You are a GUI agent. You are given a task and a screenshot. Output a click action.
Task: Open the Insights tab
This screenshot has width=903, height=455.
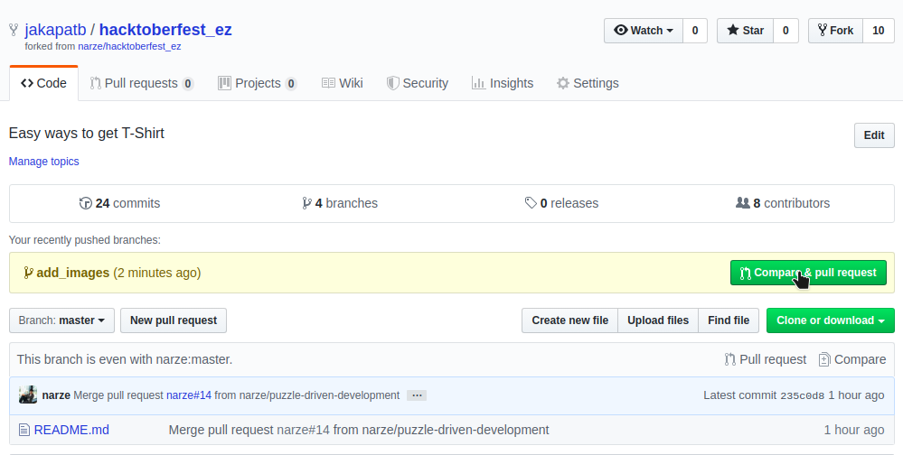click(503, 83)
